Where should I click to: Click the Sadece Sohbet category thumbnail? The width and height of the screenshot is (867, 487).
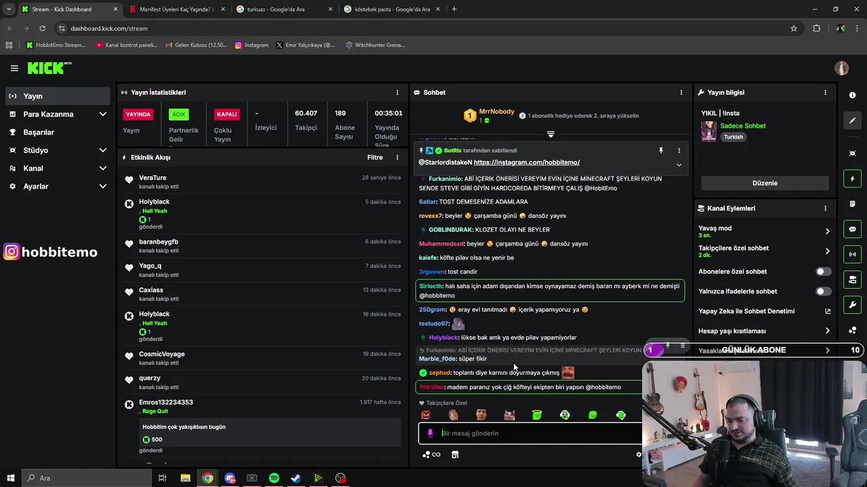click(709, 131)
